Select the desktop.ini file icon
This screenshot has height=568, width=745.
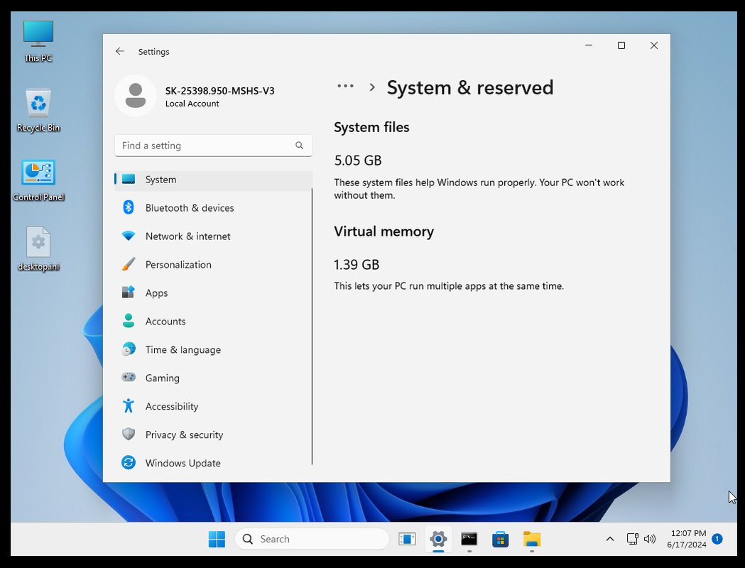coord(38,249)
